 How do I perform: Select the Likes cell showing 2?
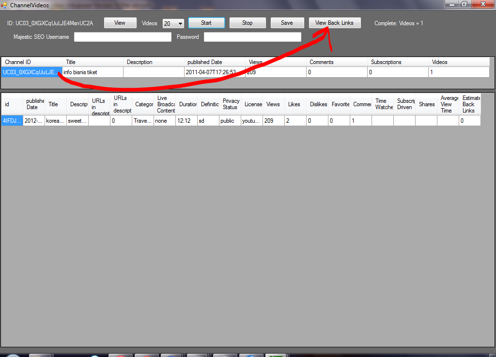point(295,121)
